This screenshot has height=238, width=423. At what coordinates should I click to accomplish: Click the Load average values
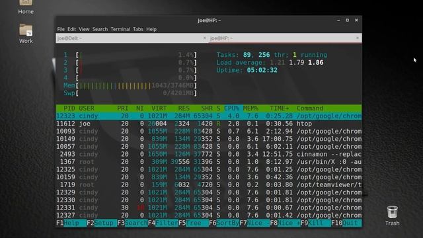tap(297, 63)
